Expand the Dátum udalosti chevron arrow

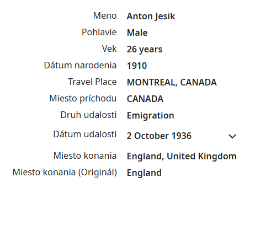[x=232, y=136]
